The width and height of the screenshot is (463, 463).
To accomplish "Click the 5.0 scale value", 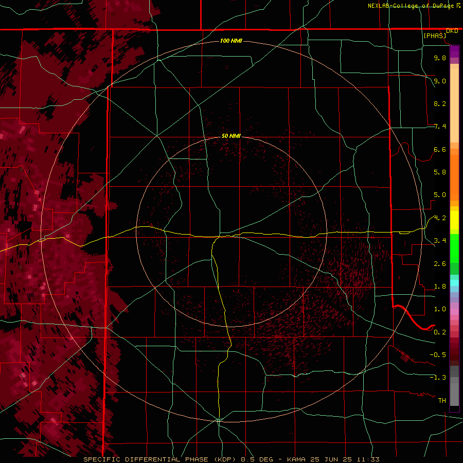I will point(440,195).
